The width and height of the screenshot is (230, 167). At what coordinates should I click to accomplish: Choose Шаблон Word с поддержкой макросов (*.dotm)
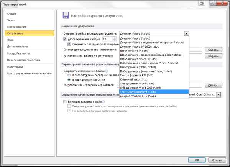coord(154,55)
